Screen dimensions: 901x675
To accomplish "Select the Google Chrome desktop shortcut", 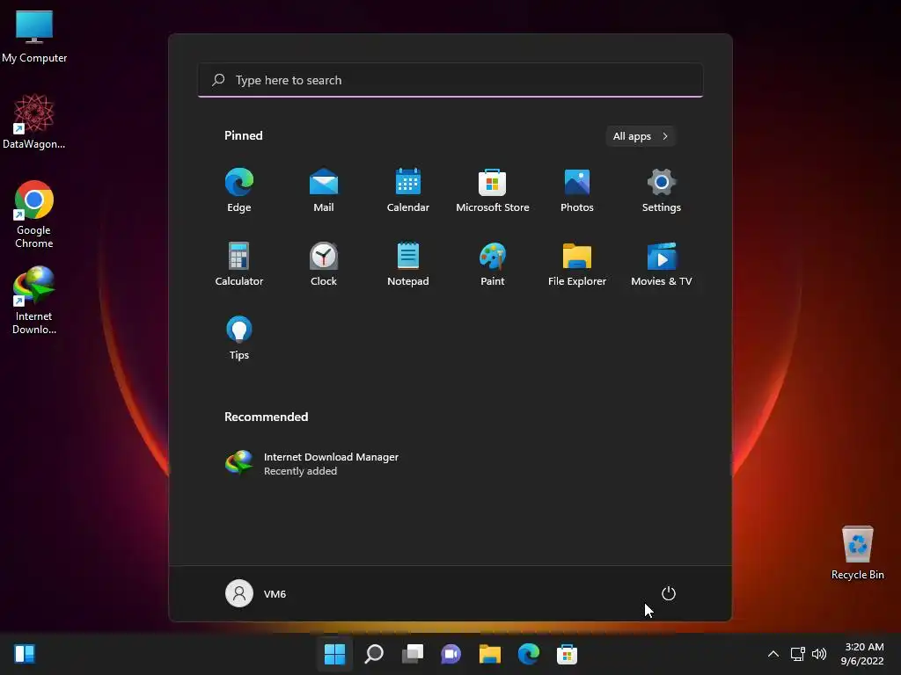I will (x=34, y=214).
